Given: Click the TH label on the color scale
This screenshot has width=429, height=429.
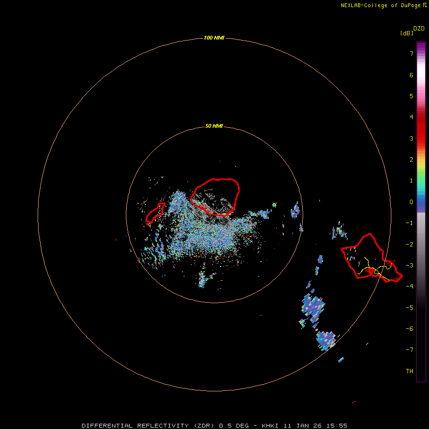Looking at the screenshot, I should point(409,371).
